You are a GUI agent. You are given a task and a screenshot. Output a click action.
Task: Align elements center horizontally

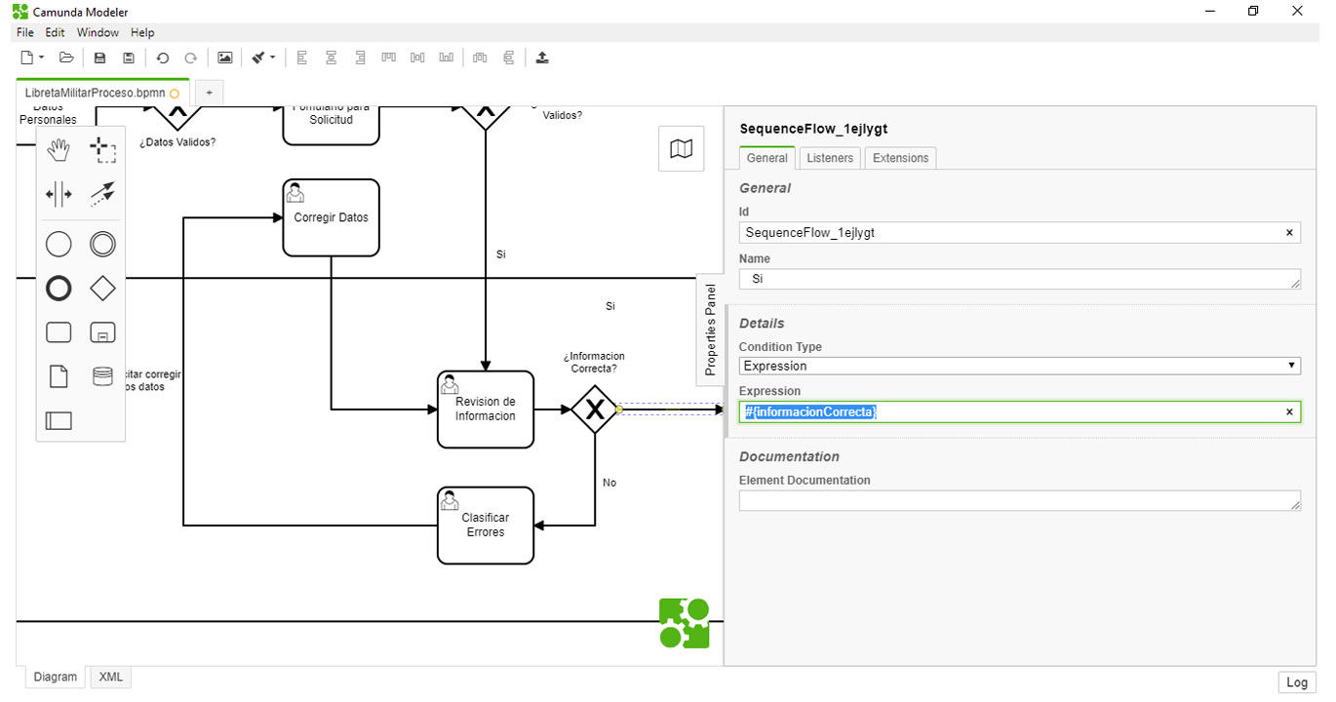[331, 58]
